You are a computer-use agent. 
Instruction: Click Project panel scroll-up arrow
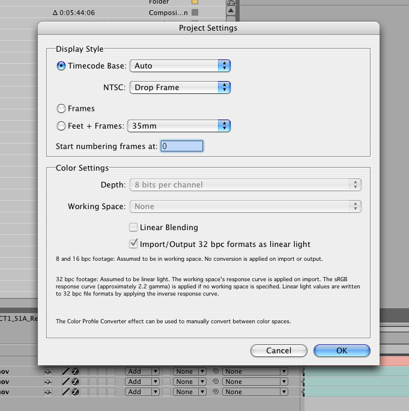(231, 11)
